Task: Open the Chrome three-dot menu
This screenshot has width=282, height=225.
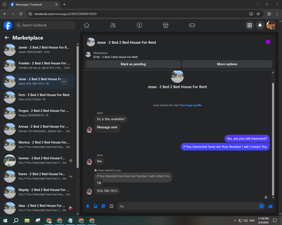Action: pos(277,14)
